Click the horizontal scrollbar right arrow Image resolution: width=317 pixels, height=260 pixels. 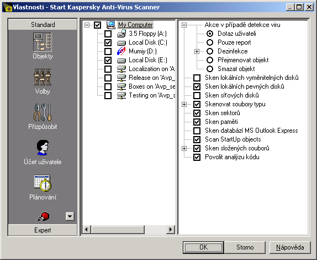pos(171,229)
